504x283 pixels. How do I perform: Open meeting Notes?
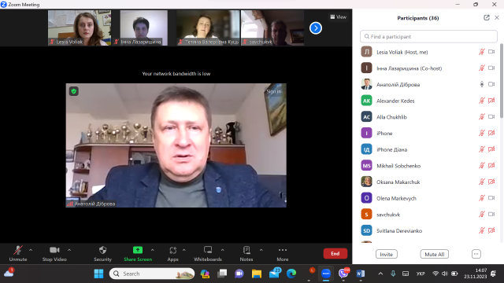(x=246, y=253)
